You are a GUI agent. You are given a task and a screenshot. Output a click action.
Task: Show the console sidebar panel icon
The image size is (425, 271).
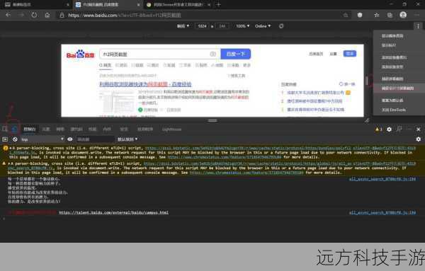5,139
